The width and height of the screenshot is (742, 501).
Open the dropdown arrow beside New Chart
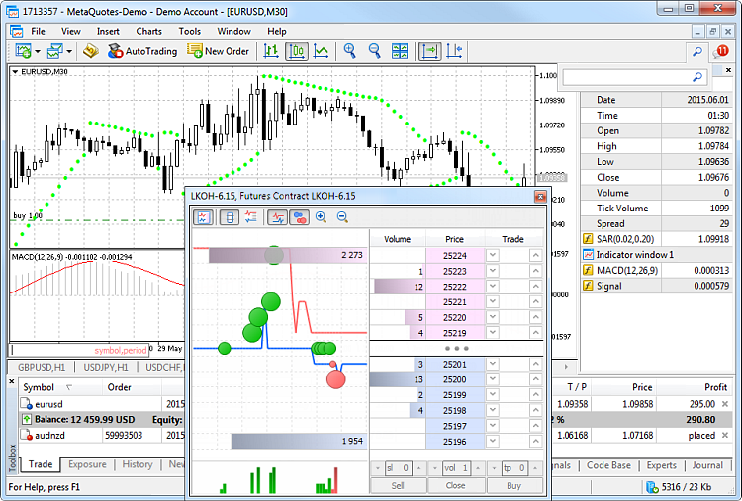click(x=38, y=51)
